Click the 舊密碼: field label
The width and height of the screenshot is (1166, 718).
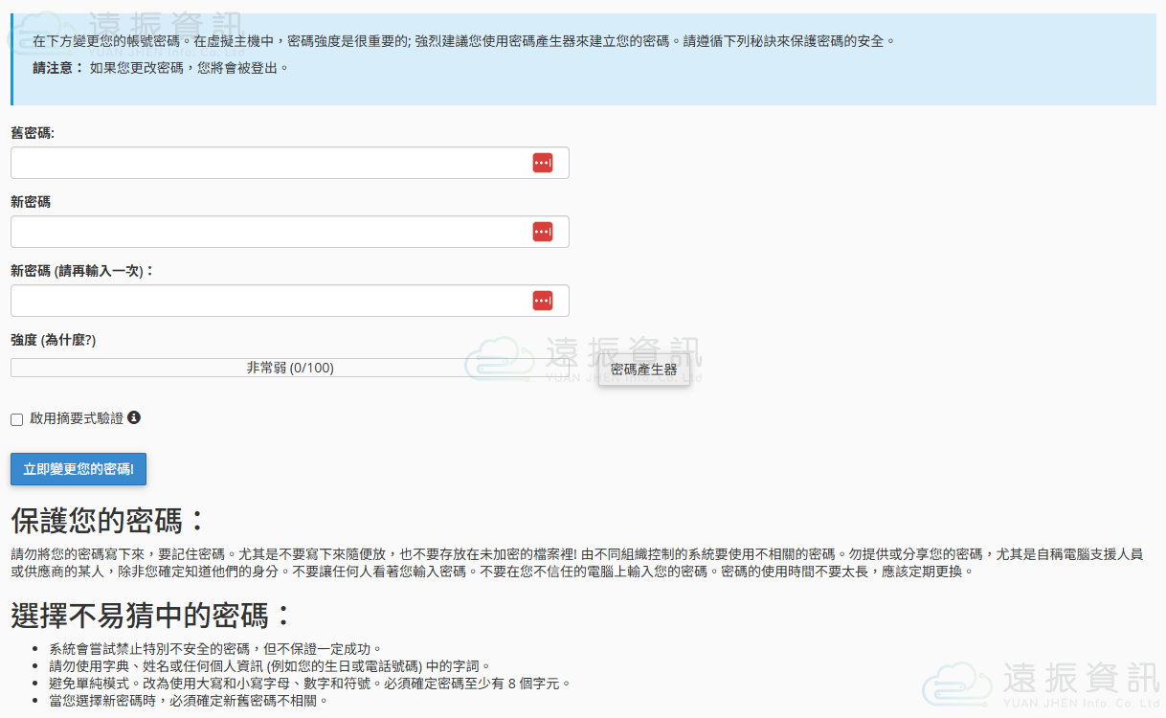pyautogui.click(x=33, y=133)
